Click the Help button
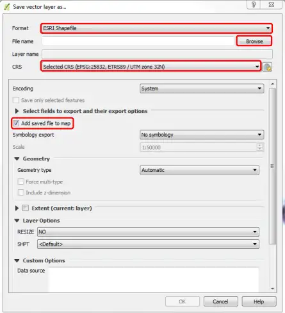The image size is (285, 313). (x=259, y=301)
